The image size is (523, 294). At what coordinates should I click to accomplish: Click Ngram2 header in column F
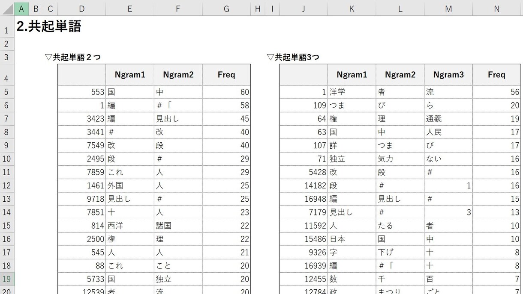(178, 75)
